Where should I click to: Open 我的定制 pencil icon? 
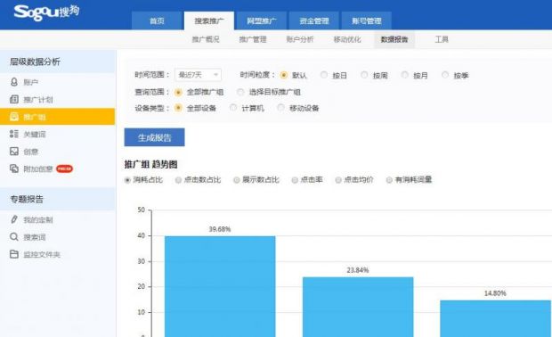tap(14, 219)
